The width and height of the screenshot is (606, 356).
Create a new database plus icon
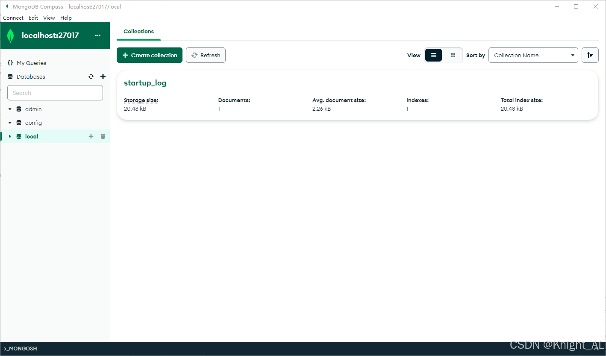tap(103, 76)
